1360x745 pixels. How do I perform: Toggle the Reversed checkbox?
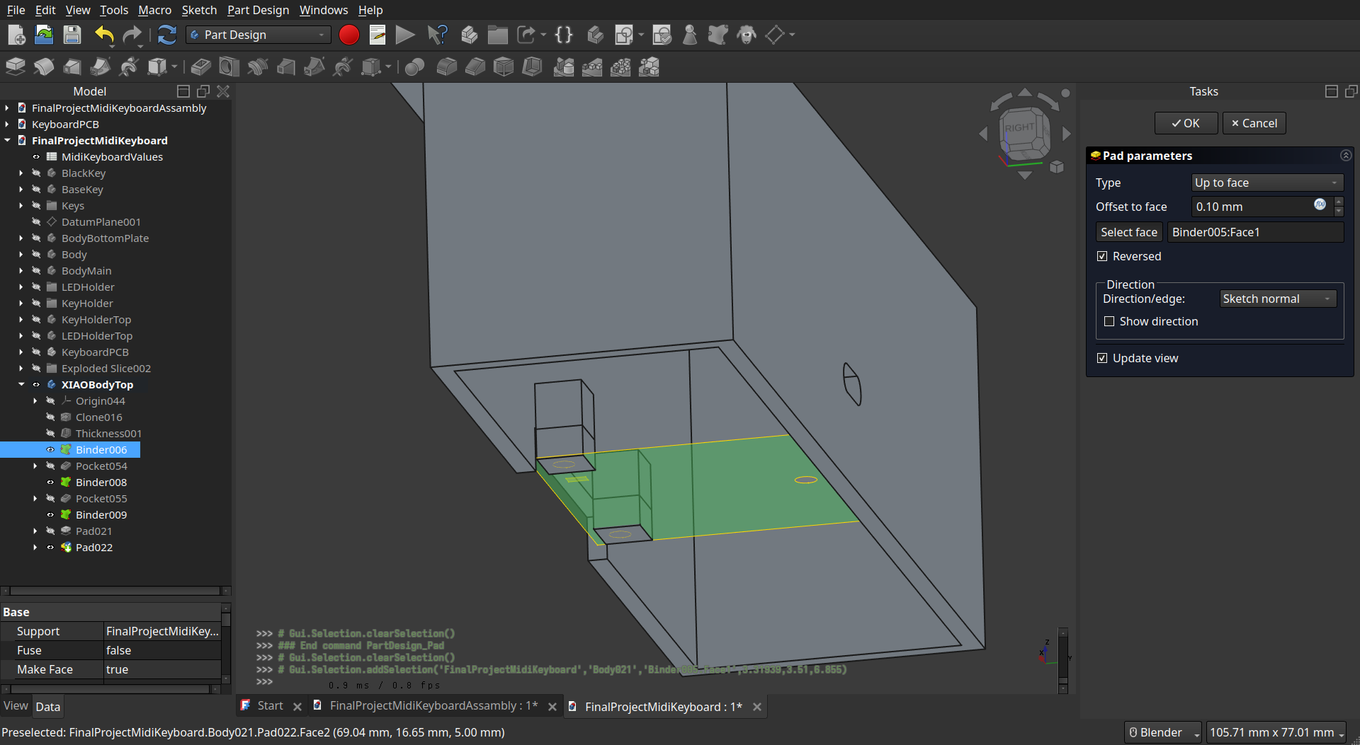tap(1102, 256)
